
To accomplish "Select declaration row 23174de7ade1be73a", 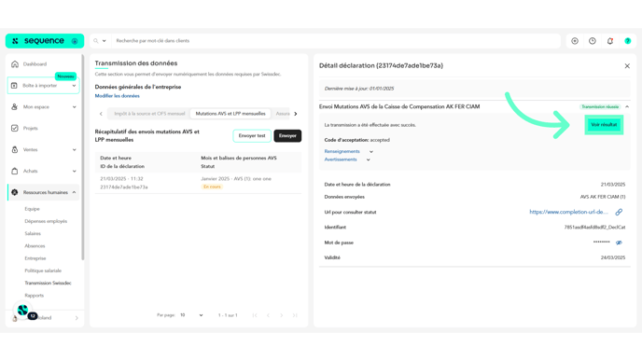I will [198, 183].
